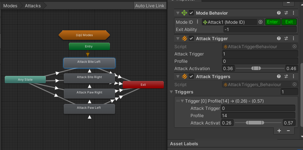
Task: Disable the Mode Behavior checkbox
Action: (x=191, y=13)
